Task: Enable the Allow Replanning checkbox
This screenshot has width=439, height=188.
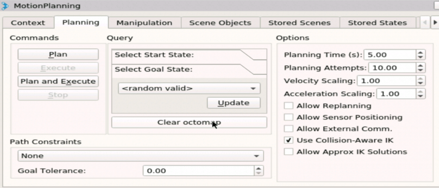Action: pyautogui.click(x=289, y=106)
